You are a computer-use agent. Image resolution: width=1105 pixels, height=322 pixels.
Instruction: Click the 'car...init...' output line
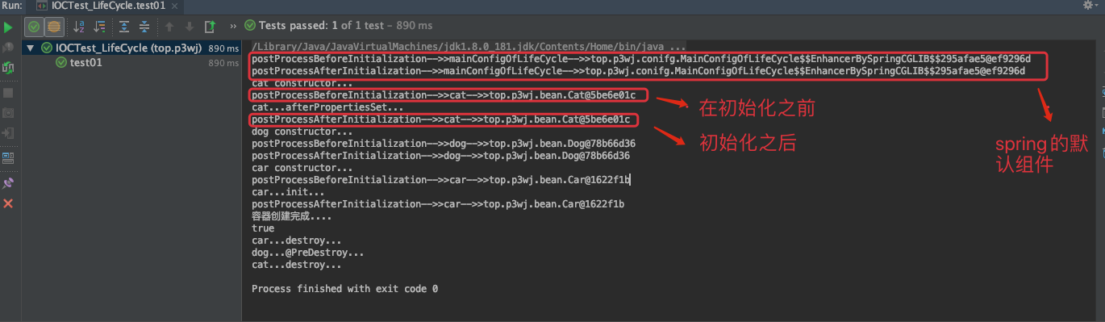pos(288,192)
